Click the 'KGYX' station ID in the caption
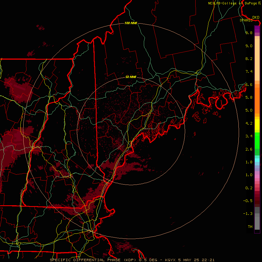Screen dimensions: 262x262 [x=170, y=260]
